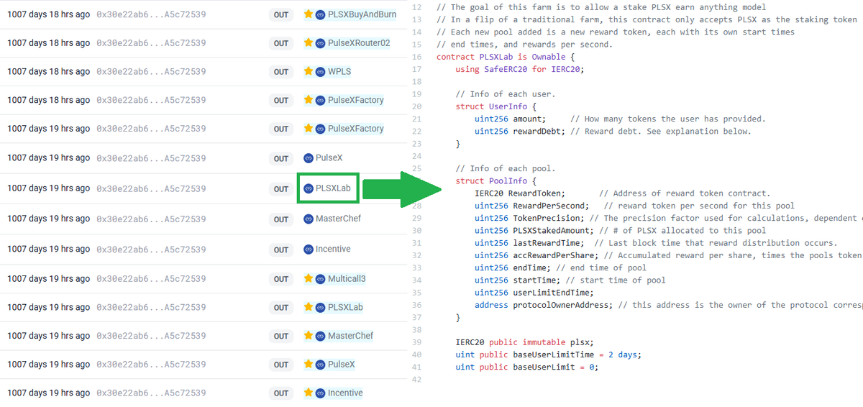Viewport: 863px width, 407px height.
Task: Click the star icon beside the starred MasterChef
Action: [x=309, y=336]
